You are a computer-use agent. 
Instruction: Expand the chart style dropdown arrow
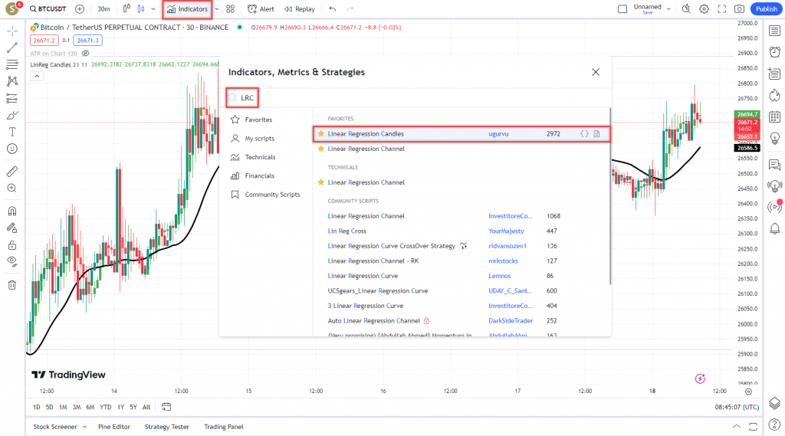coord(153,9)
